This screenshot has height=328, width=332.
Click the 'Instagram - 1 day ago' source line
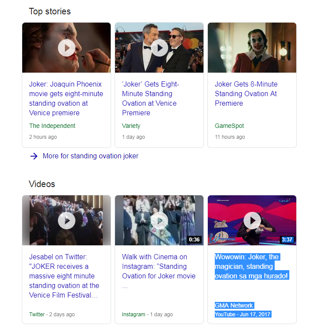pos(147,315)
